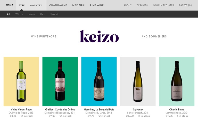Filter wines by White

coord(19,14)
